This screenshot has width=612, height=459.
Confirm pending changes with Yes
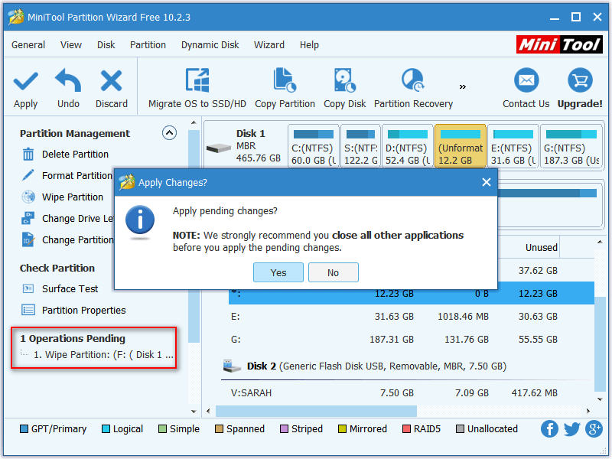278,272
